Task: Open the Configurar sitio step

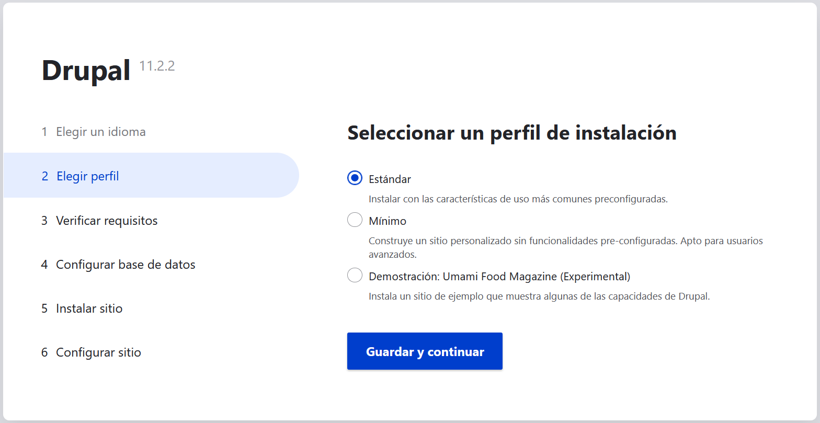Action: click(x=91, y=352)
